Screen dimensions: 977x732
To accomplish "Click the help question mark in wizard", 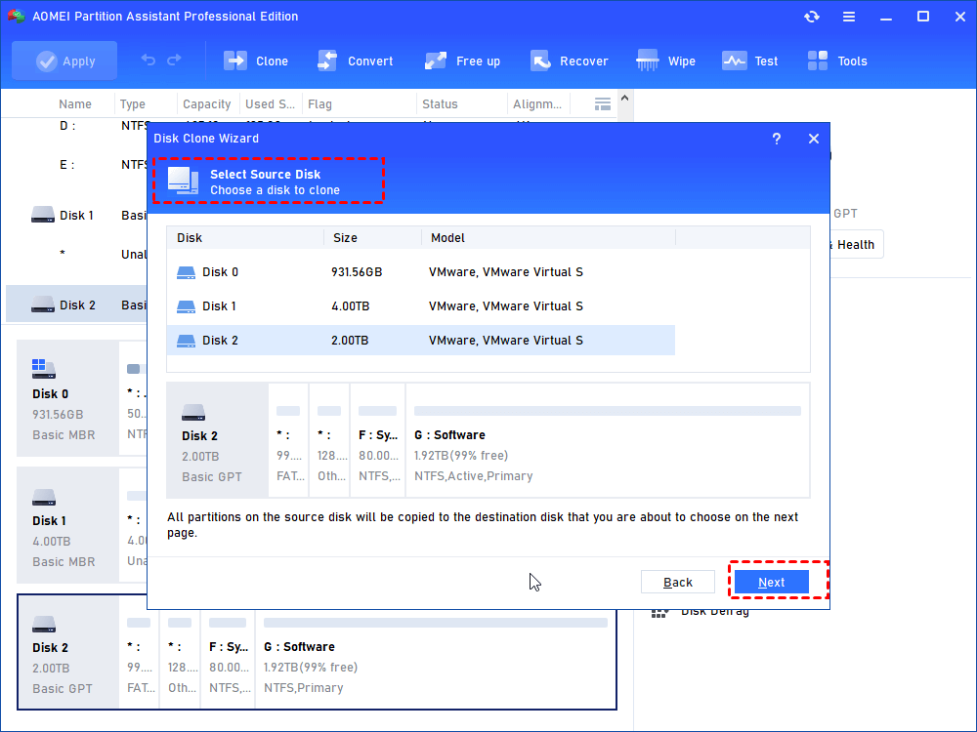I will pyautogui.click(x=777, y=139).
